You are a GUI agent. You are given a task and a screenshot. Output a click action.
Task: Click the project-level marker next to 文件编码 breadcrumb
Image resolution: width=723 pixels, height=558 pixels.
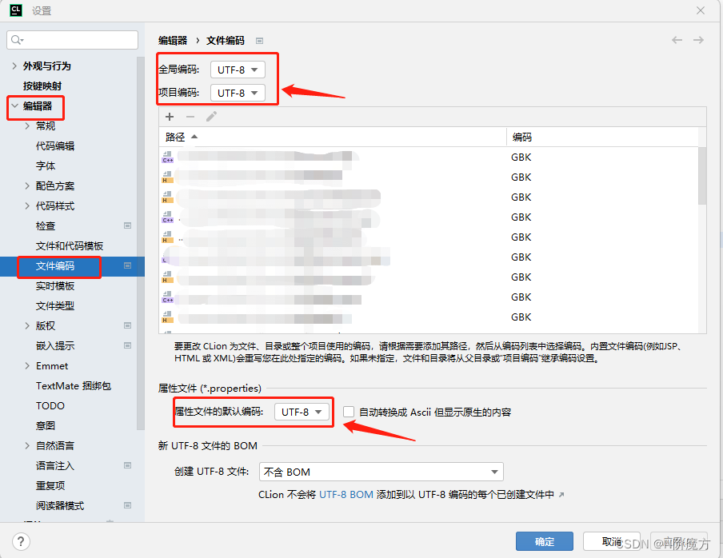pos(260,41)
